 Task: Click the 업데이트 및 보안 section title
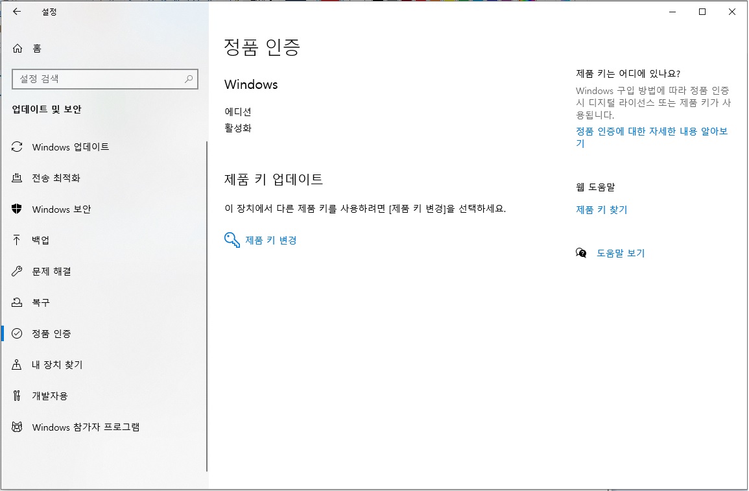pyautogui.click(x=47, y=110)
